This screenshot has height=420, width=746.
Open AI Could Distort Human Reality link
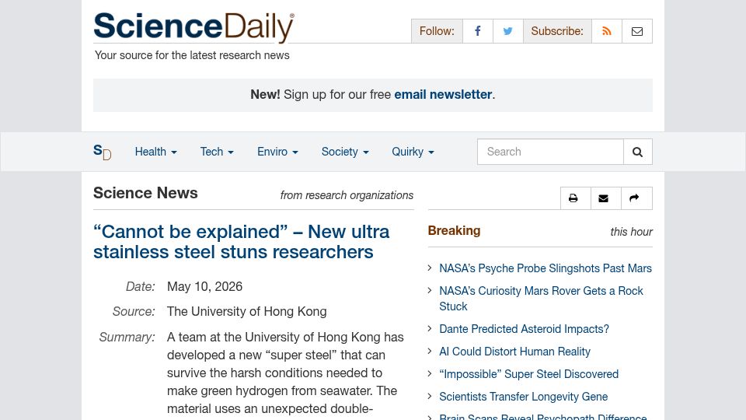(514, 352)
